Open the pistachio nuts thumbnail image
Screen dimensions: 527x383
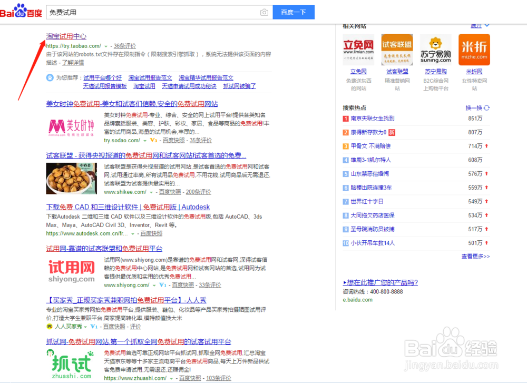[x=72, y=179]
